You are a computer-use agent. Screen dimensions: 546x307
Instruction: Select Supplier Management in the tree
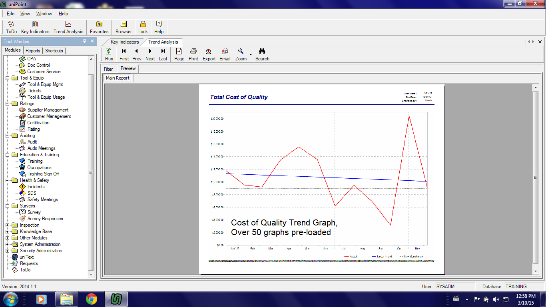tap(48, 110)
